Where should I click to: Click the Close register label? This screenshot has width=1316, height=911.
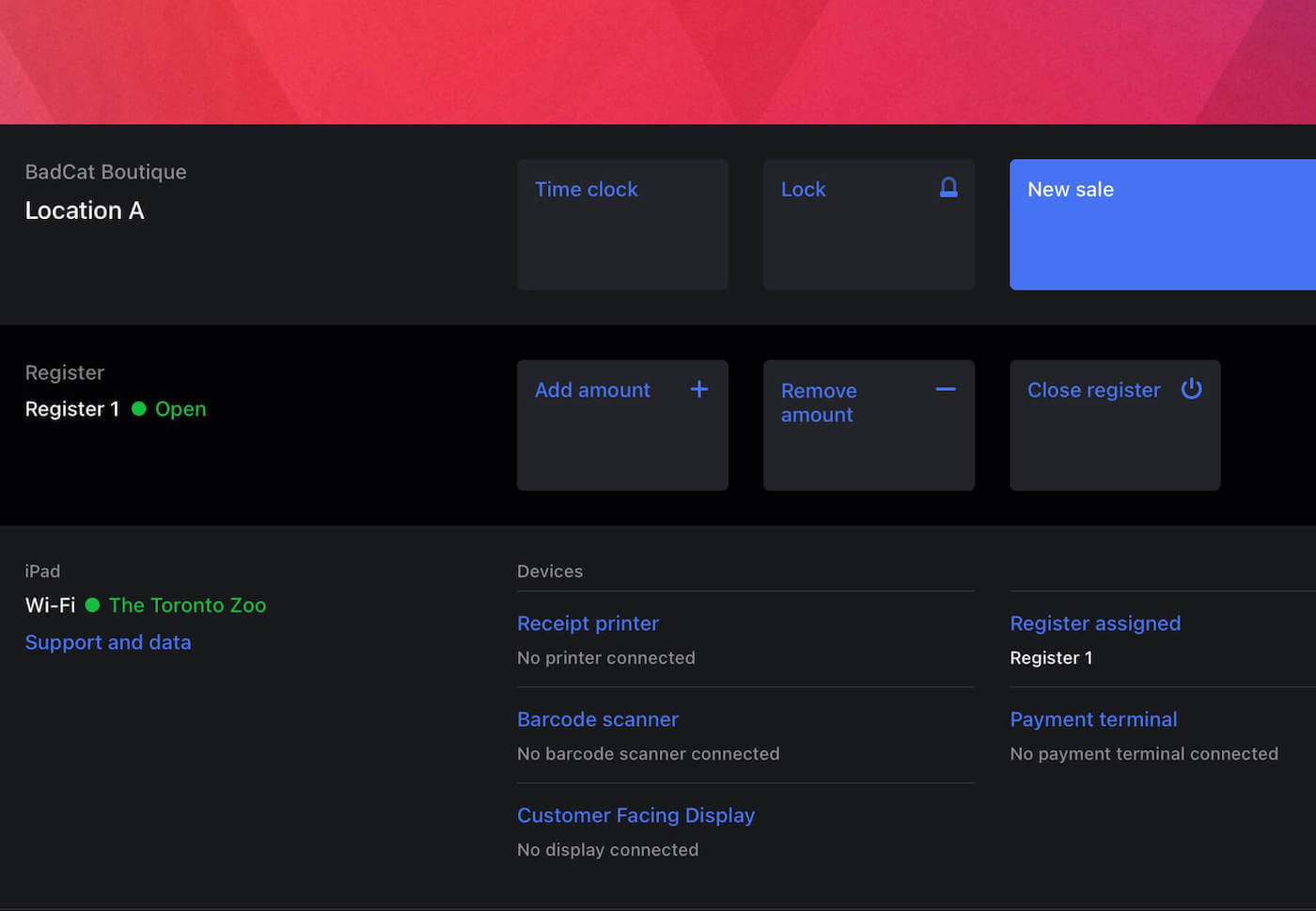(x=1093, y=390)
